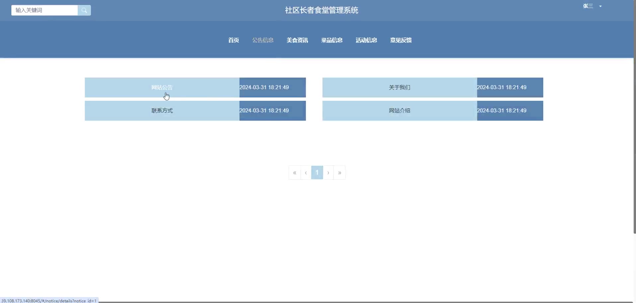Select page 1 in pagination

point(317,173)
